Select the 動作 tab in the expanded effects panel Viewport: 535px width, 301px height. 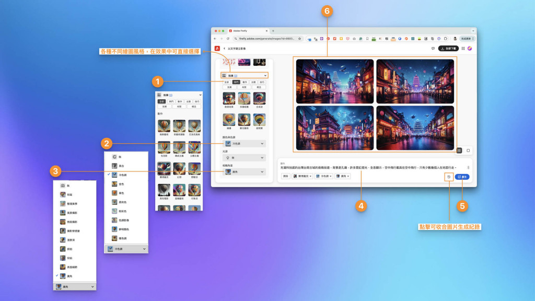point(180,101)
